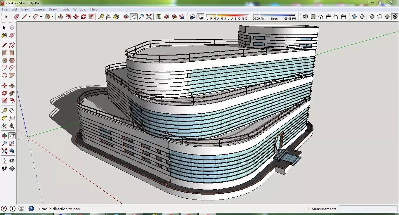399x215 pixels.
Task: Click Push/Pull in the top toolbar
Action: click(60, 17)
